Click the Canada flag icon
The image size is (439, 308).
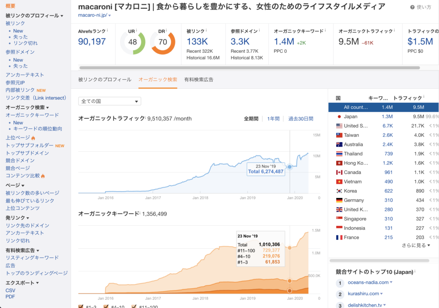click(339, 172)
